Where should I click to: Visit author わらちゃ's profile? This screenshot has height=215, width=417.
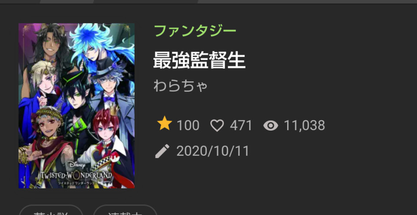point(180,86)
